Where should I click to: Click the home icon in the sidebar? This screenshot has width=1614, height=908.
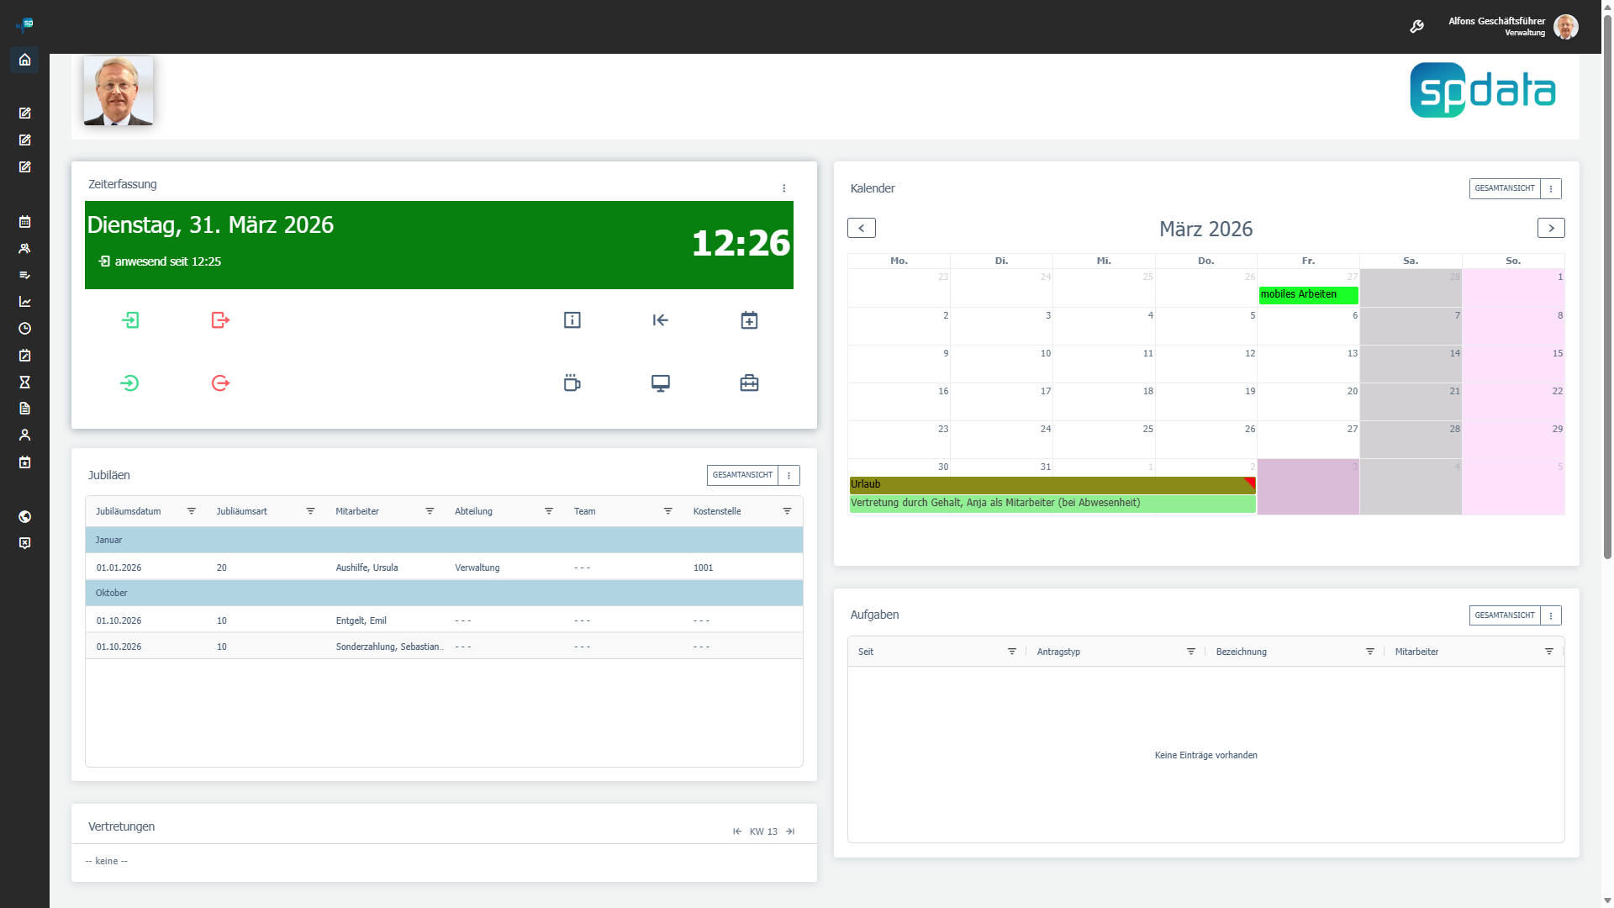pyautogui.click(x=24, y=60)
